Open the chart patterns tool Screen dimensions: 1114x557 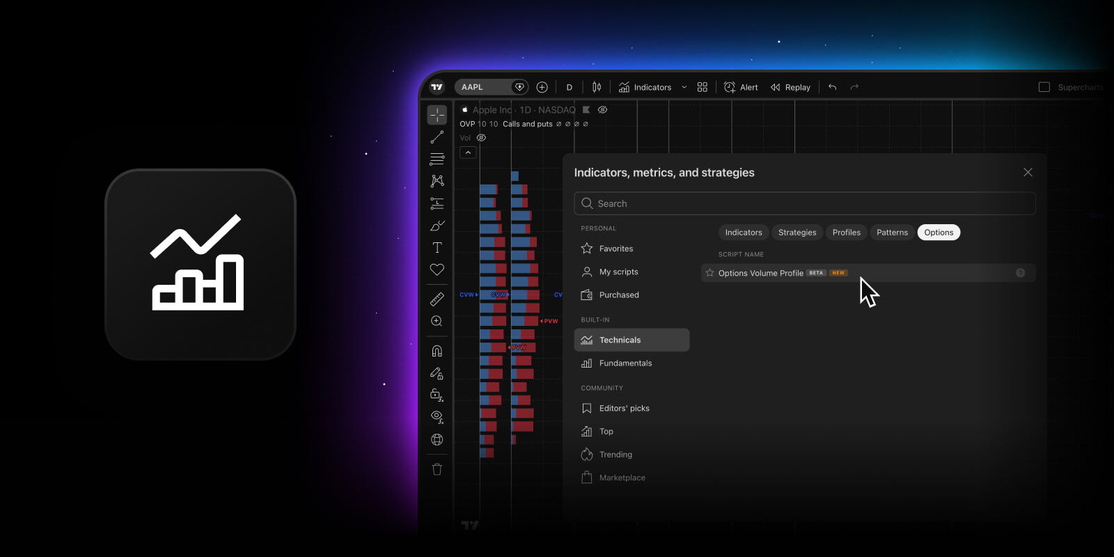437,181
